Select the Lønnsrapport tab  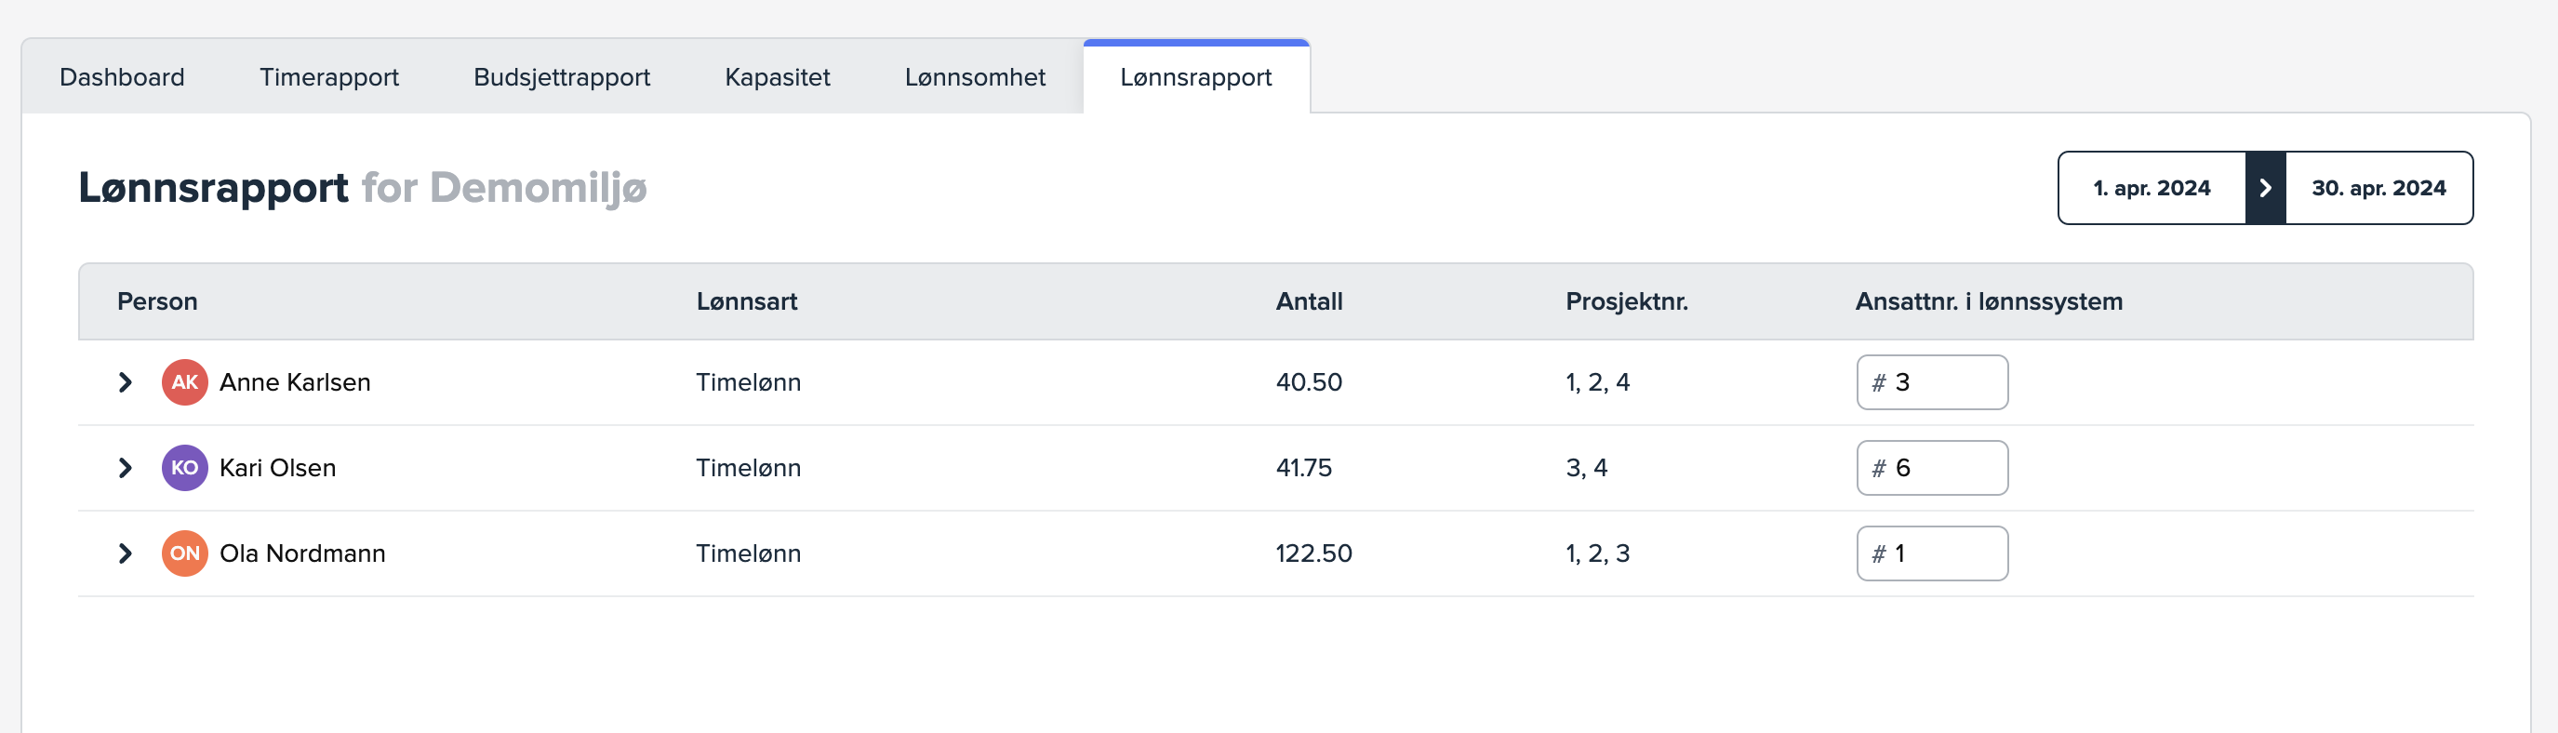1195,77
